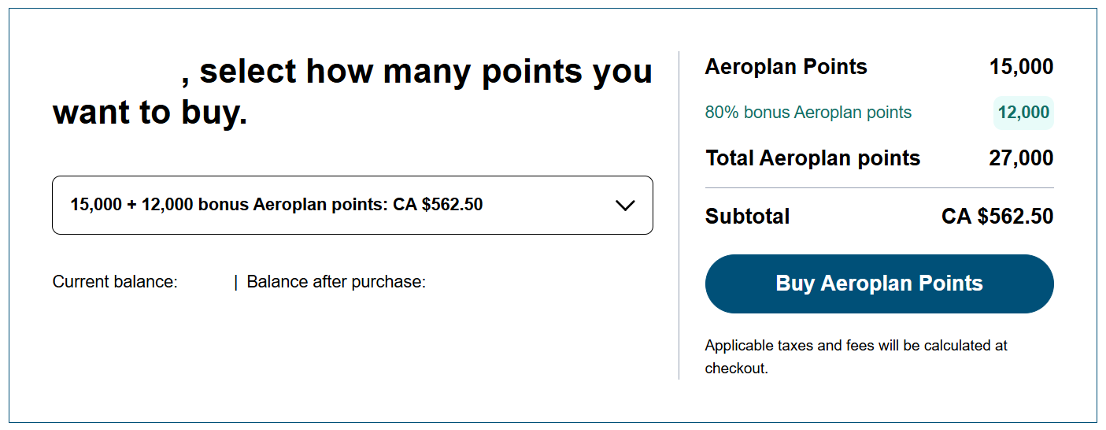Click the 'want to buy.' heading line
Image resolution: width=1106 pixels, height=430 pixels.
(x=150, y=113)
